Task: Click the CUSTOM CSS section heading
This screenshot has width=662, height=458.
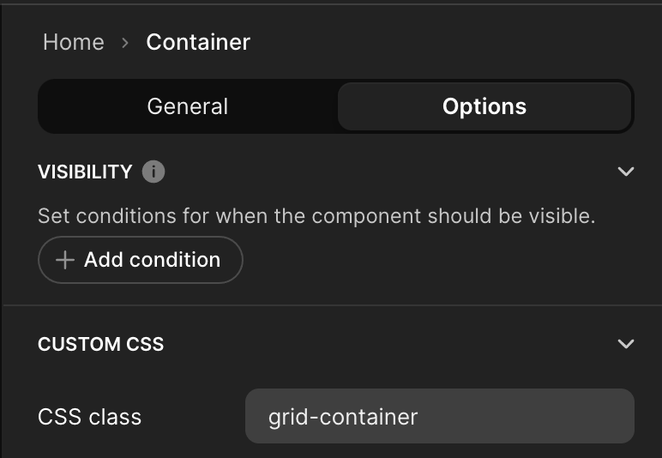Action: [x=101, y=344]
